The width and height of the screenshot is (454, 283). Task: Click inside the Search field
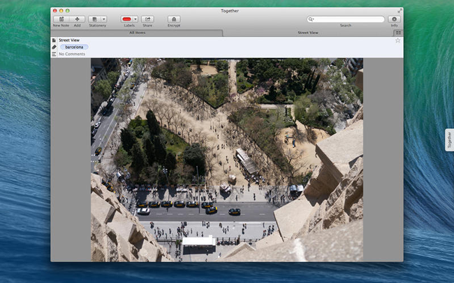(349, 20)
